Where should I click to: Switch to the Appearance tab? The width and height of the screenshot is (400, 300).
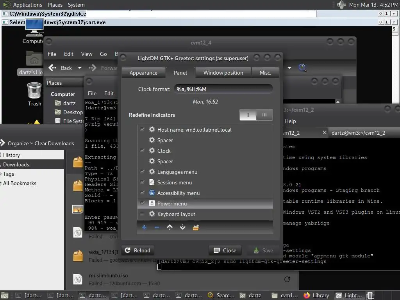coord(143,73)
